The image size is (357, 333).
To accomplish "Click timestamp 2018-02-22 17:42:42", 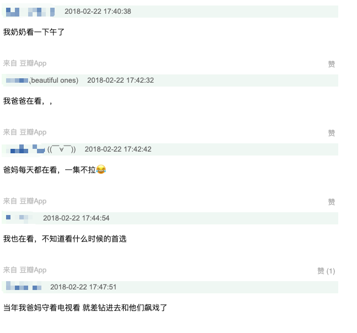I will tap(118, 149).
